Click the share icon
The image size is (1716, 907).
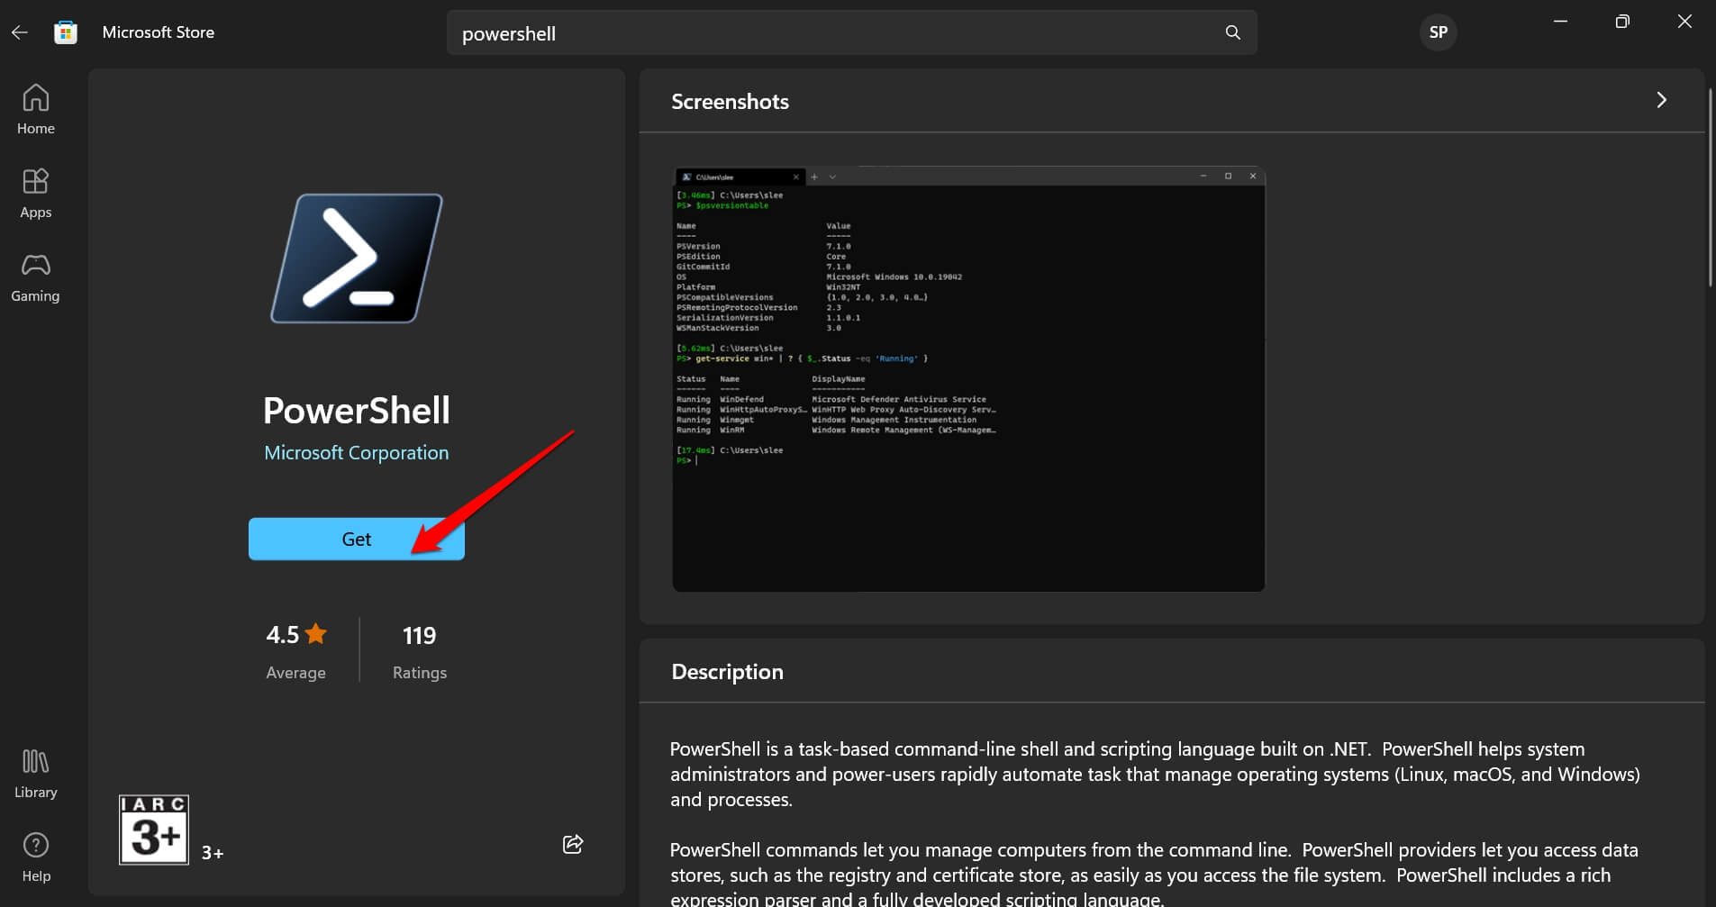click(573, 844)
